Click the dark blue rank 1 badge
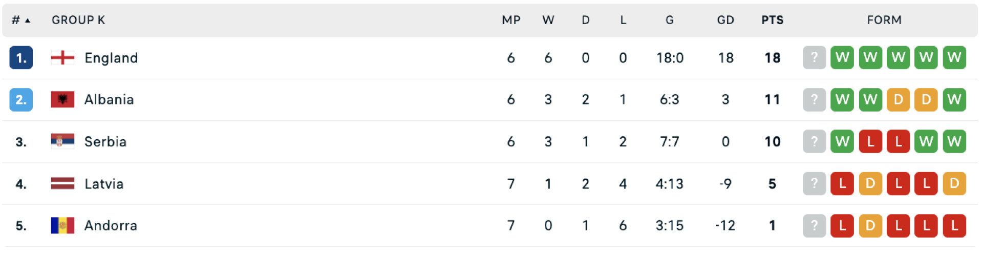983x255 pixels. [x=21, y=58]
